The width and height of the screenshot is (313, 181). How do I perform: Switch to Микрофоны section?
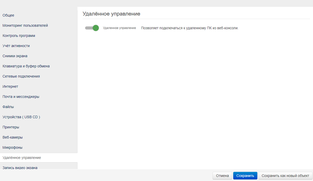pos(12,147)
